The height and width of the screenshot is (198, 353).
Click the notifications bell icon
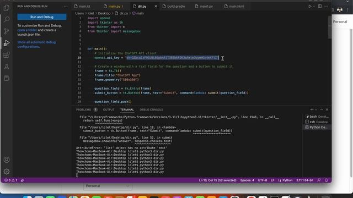coord(326,180)
